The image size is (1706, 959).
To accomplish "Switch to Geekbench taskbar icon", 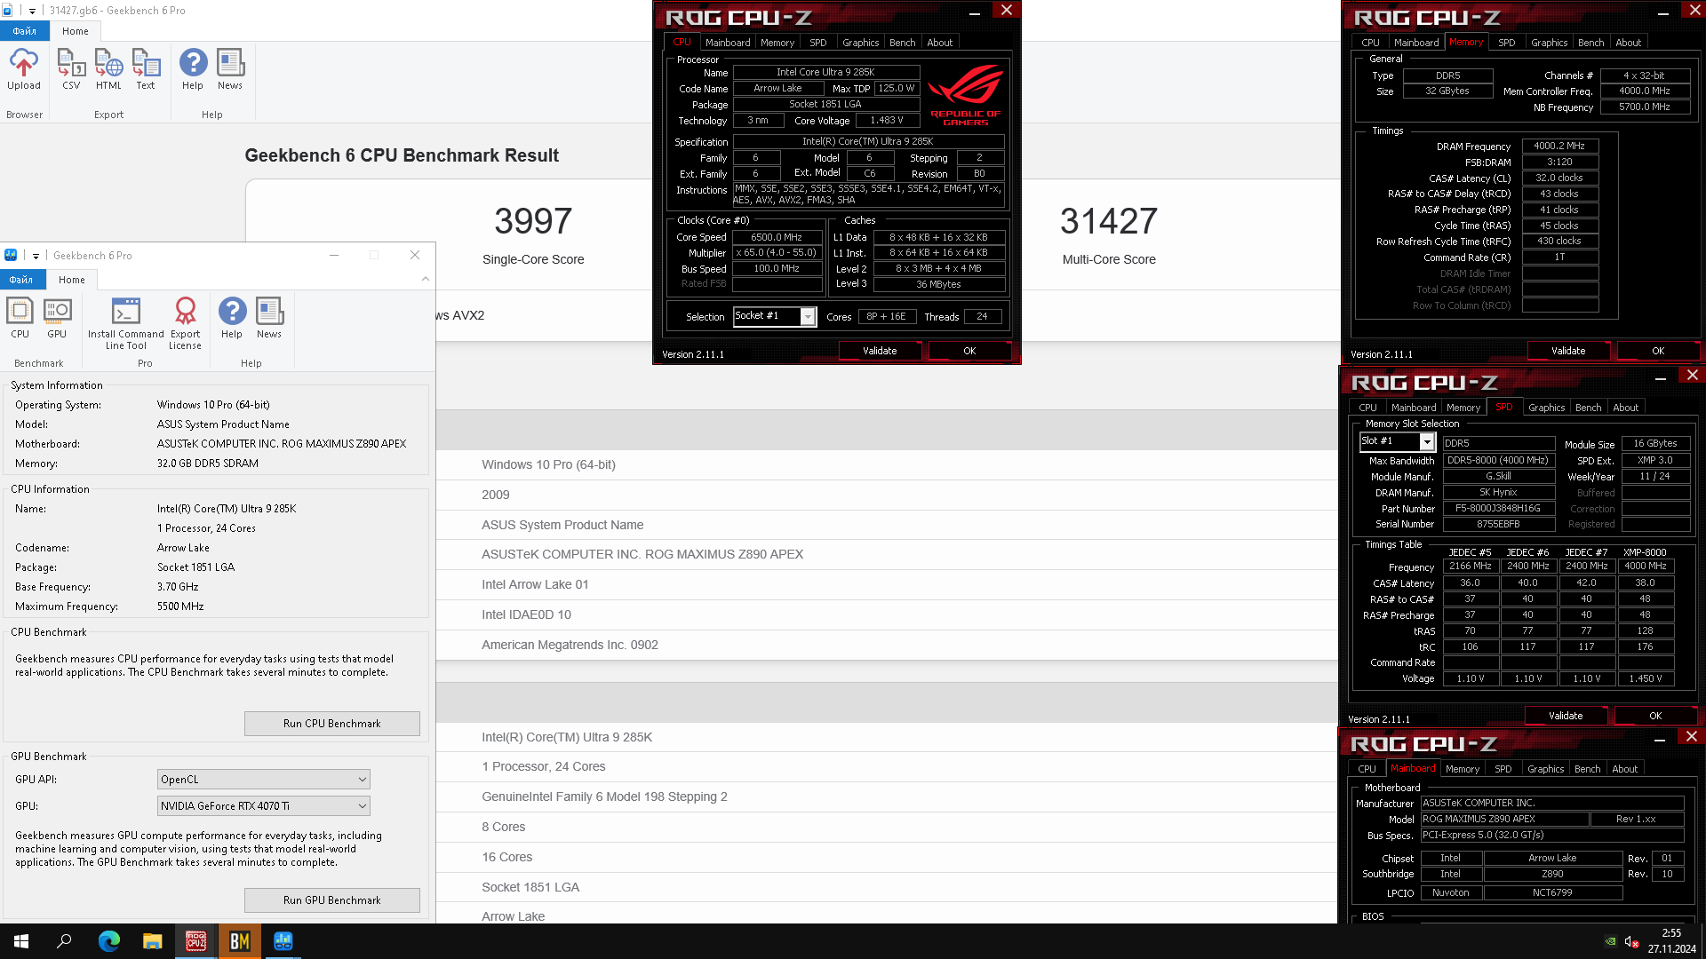I will click(283, 941).
